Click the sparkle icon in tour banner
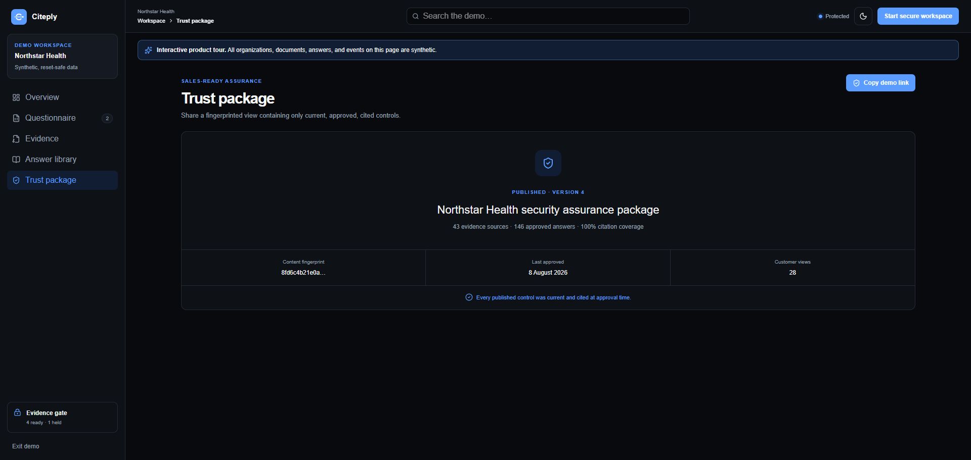971x460 pixels. point(148,50)
